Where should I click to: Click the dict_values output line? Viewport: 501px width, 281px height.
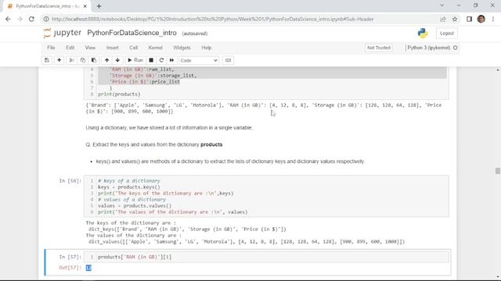pyautogui.click(x=247, y=241)
